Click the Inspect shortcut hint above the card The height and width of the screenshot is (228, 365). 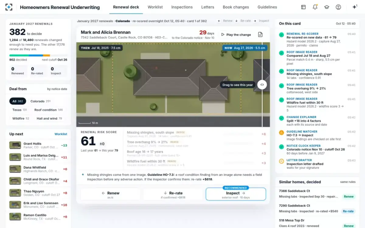(x=261, y=21)
